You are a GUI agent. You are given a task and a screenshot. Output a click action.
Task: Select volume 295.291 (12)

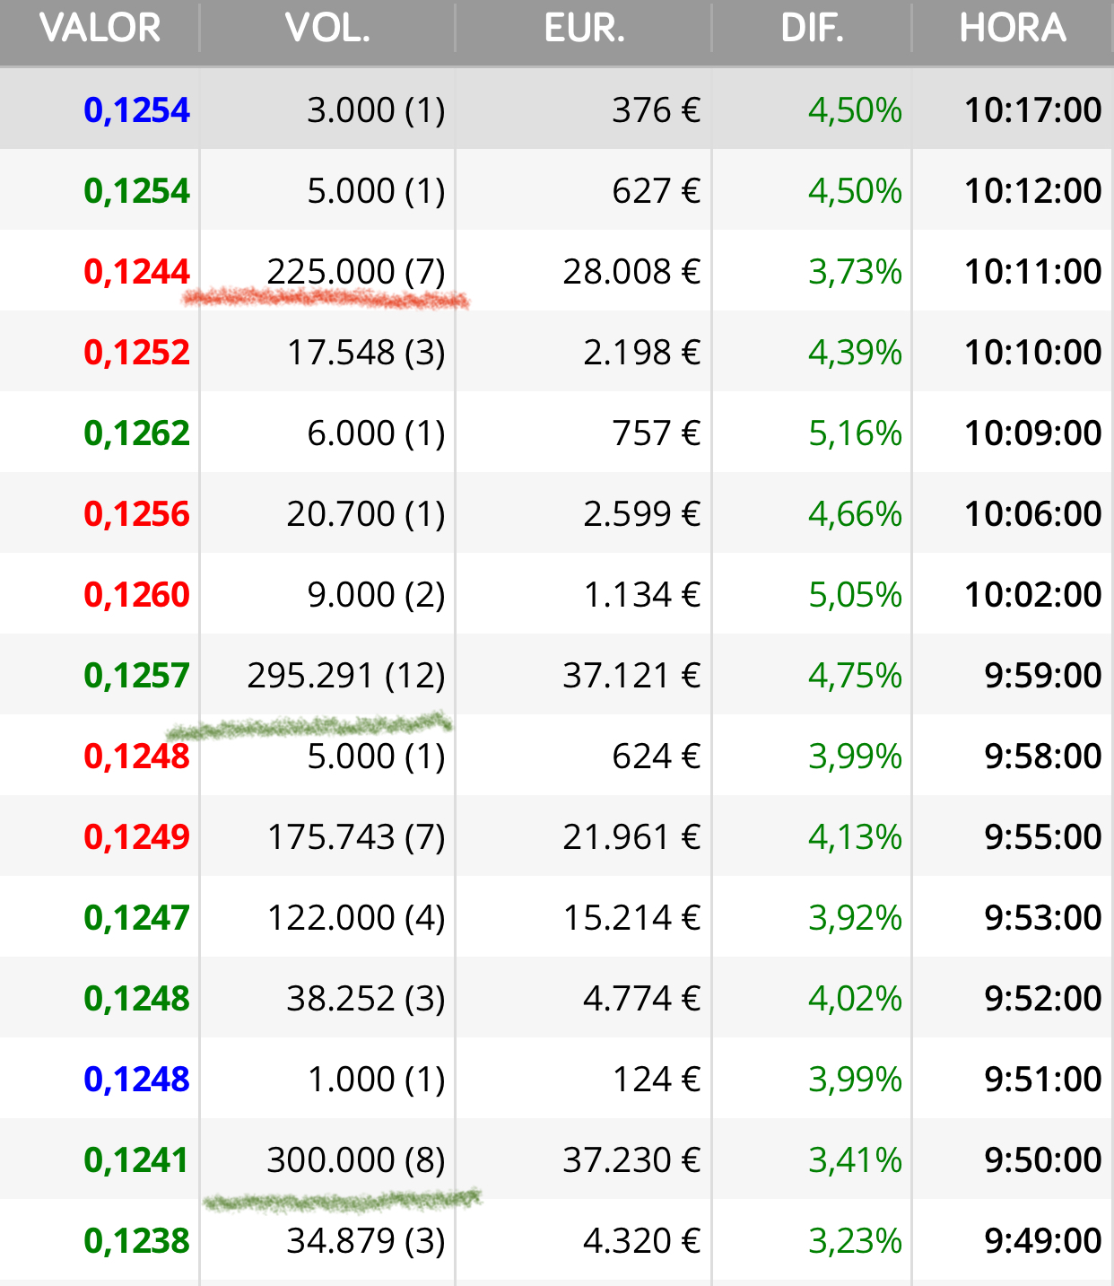coord(346,676)
